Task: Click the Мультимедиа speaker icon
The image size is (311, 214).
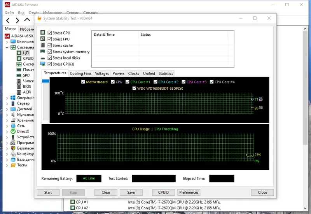Action: [13, 115]
